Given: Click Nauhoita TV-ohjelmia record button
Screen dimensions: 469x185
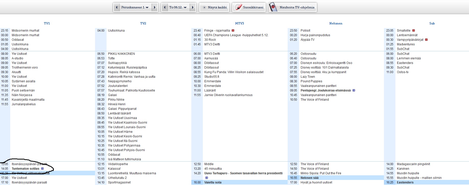Looking at the screenshot, I should point(293,7).
